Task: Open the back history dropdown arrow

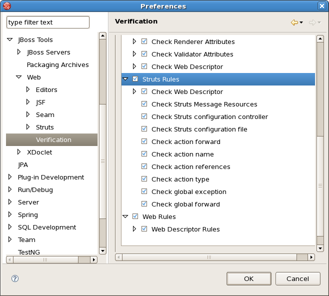Action: pos(301,23)
